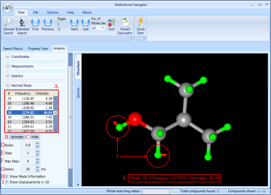Click Analysis panel scrollbar up arrow
The image size is (271, 195).
[x=70, y=55]
